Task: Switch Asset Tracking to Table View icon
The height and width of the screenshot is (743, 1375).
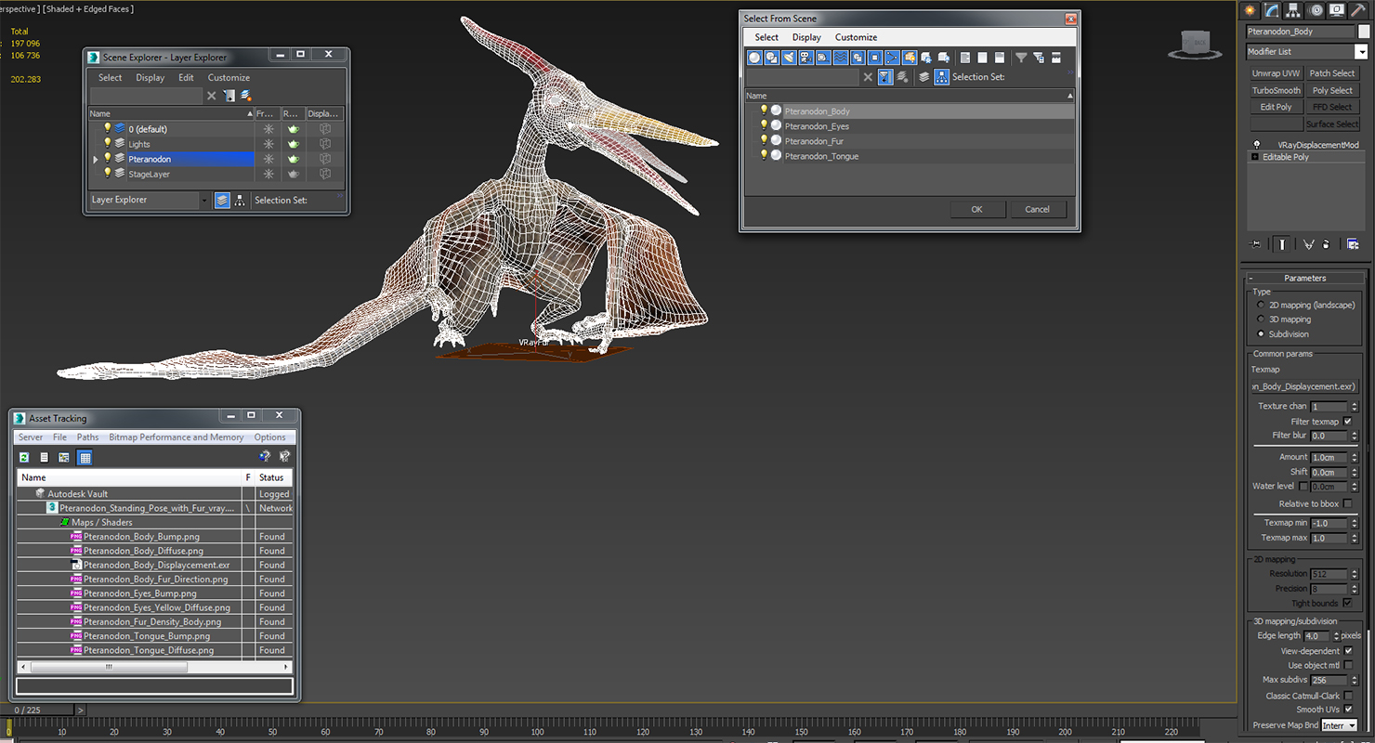Action: coord(85,457)
